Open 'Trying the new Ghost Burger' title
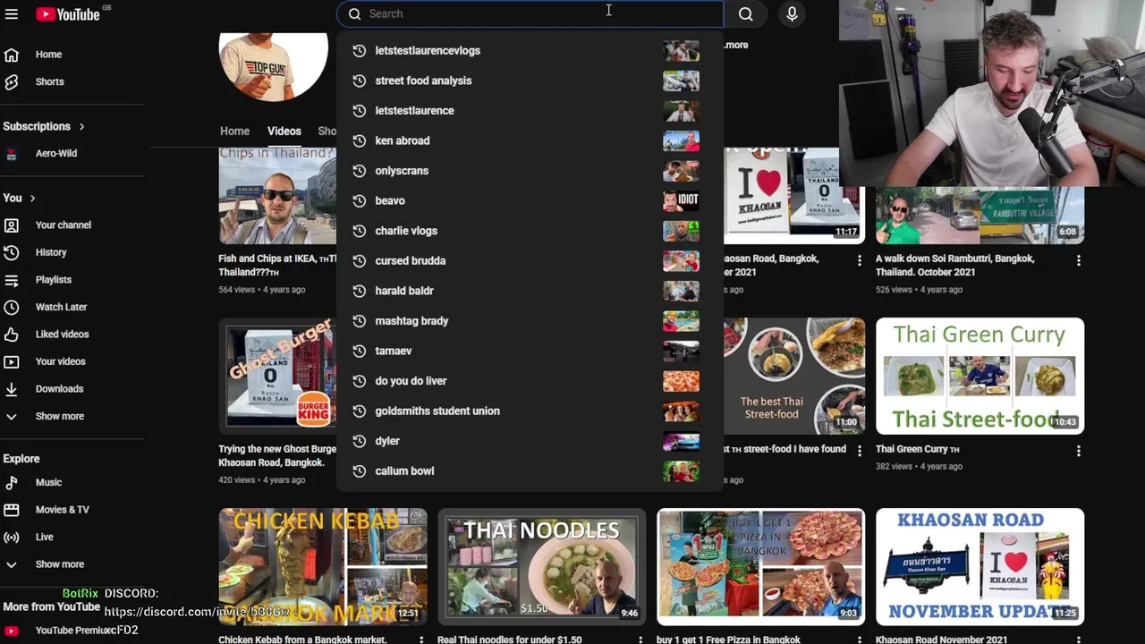 point(277,456)
